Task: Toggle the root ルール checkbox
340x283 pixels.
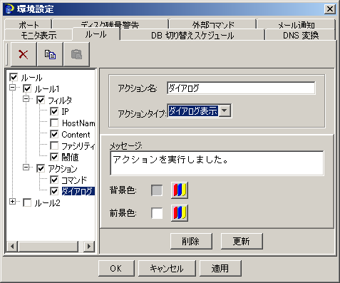Action: (14, 77)
